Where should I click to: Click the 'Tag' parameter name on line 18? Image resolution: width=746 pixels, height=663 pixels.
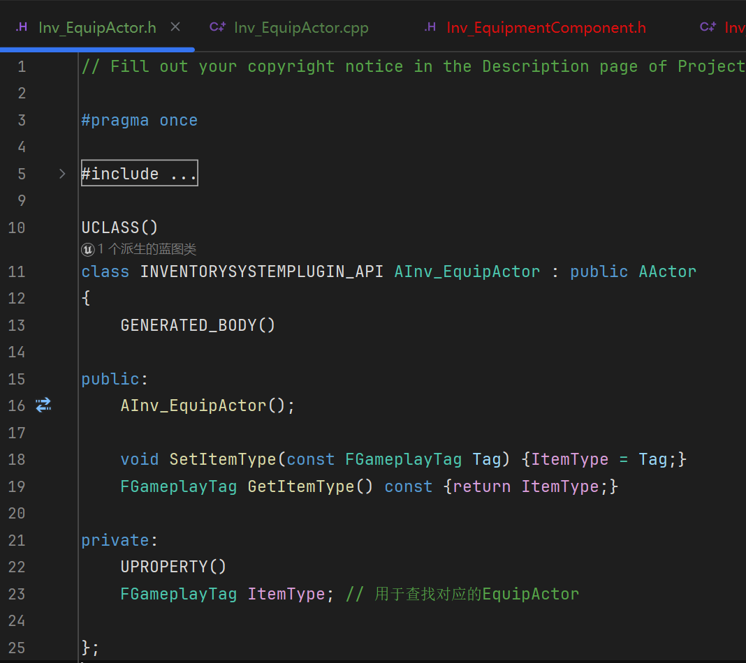point(487,460)
